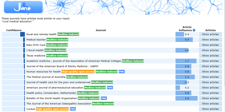Show articles for Cureus
This screenshot has height=112, width=225.
[x=210, y=109]
